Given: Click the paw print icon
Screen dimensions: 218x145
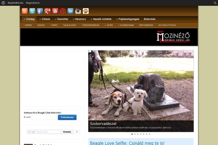Looking at the screenshot, I should pyautogui.click(x=86, y=11).
